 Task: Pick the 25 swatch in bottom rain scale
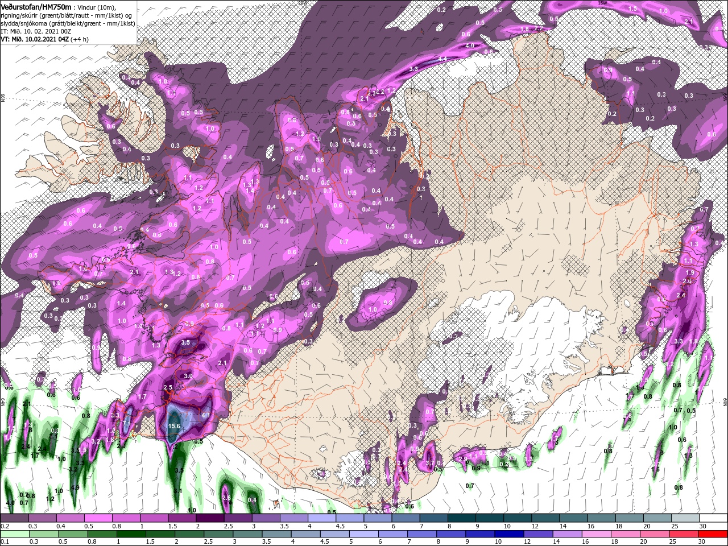[684, 533]
